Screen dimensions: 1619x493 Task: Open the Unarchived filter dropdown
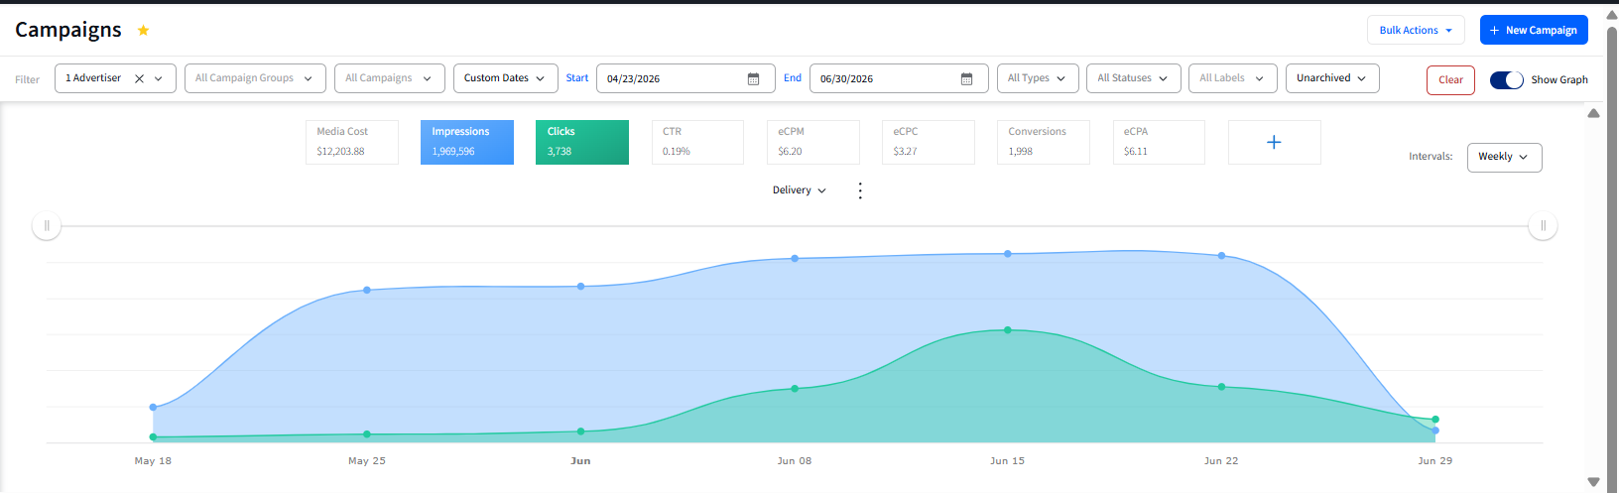(1332, 78)
